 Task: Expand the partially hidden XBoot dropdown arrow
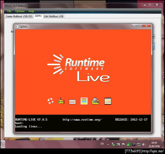(153, 36)
